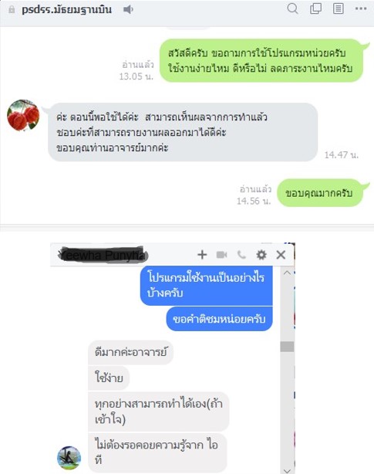
Task: Click the red fruit profile avatar
Action: tap(23, 115)
